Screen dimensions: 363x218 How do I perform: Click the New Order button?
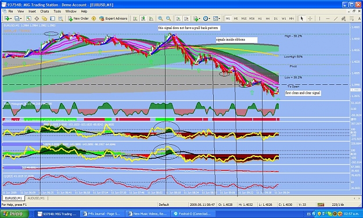pyautogui.click(x=78, y=19)
